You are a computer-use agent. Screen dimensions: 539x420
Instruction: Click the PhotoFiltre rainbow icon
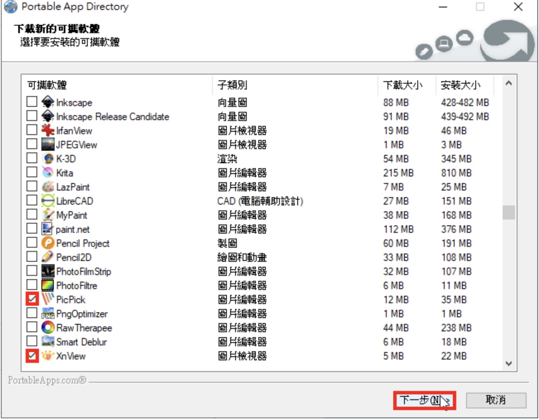(48, 285)
